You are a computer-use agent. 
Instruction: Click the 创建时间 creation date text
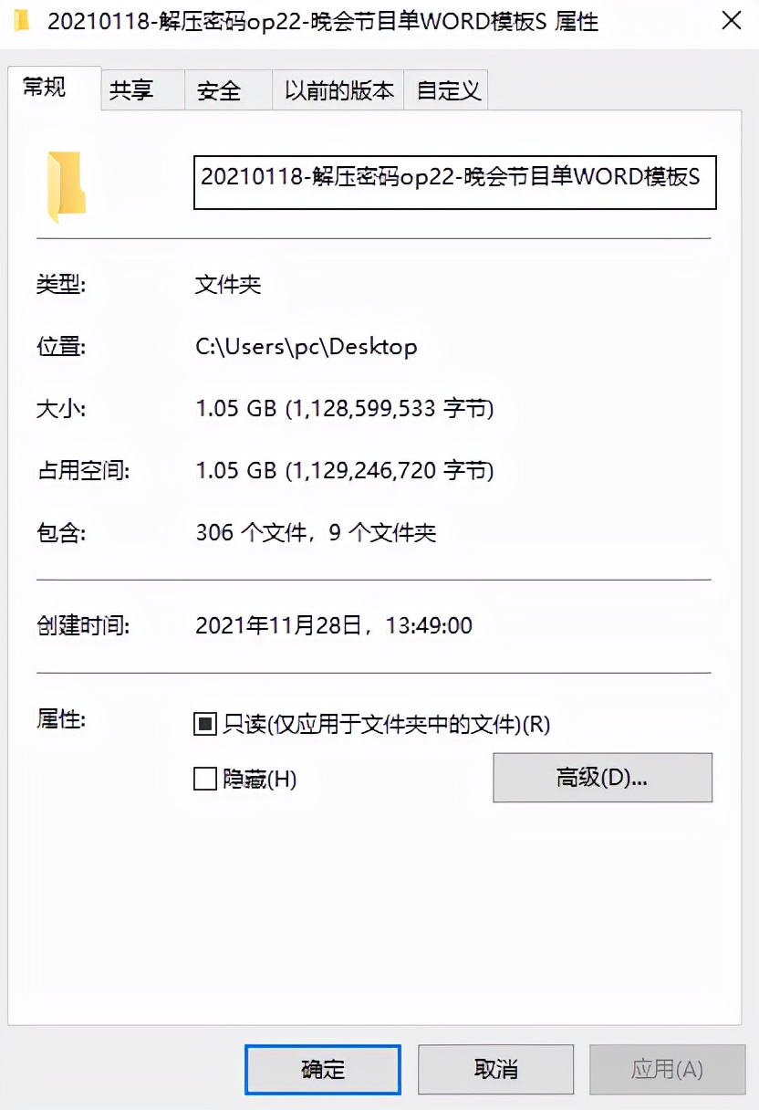click(335, 626)
